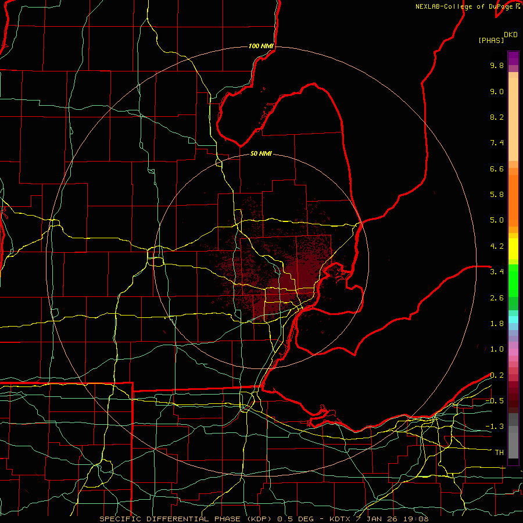Click the 50 NMI range ring label

261,154
